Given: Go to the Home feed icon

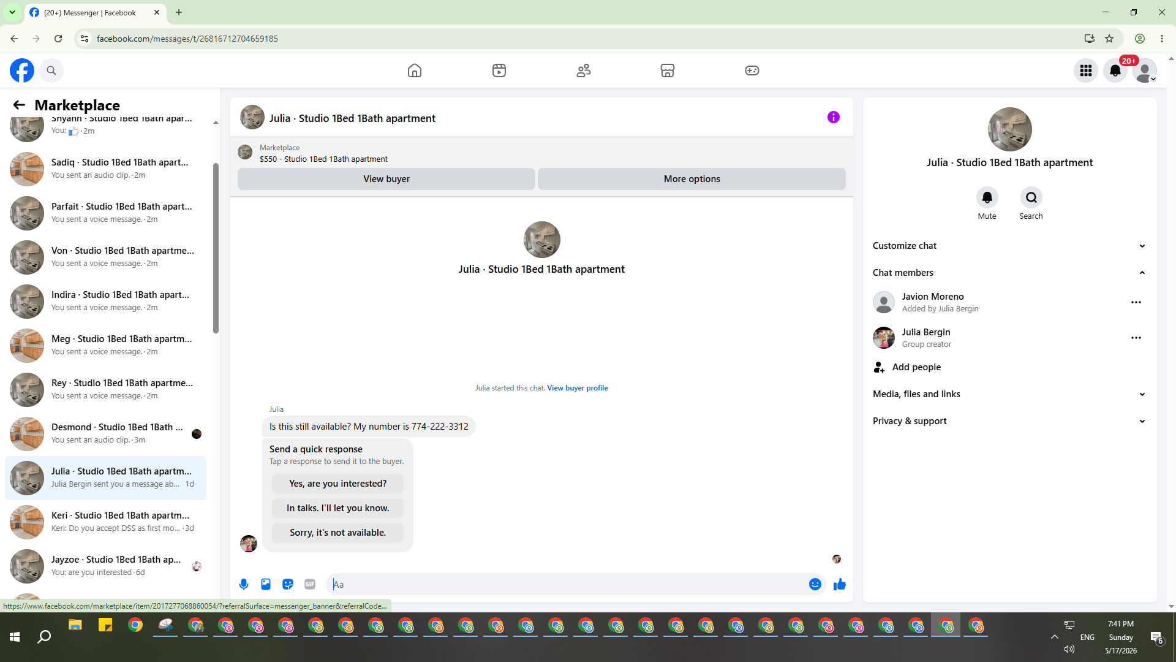Looking at the screenshot, I should click(415, 70).
